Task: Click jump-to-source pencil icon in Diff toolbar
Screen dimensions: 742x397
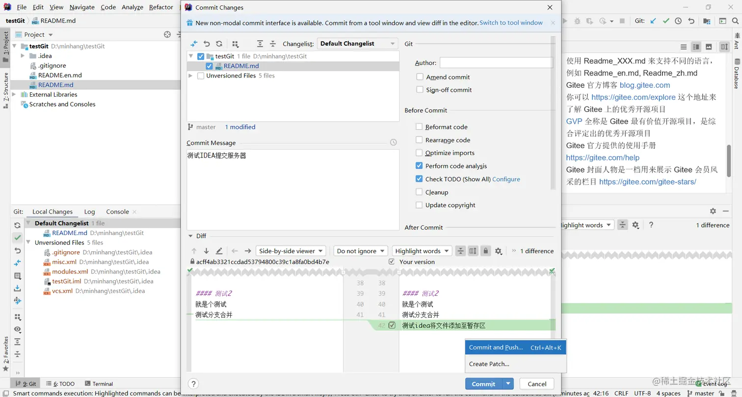Action: (219, 251)
